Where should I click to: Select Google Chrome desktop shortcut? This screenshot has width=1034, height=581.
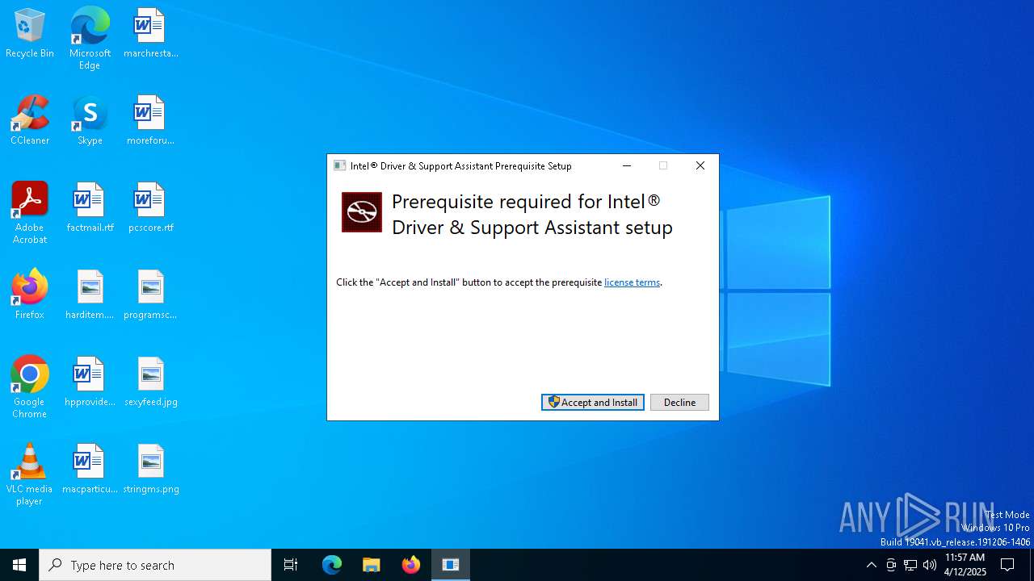coord(30,387)
